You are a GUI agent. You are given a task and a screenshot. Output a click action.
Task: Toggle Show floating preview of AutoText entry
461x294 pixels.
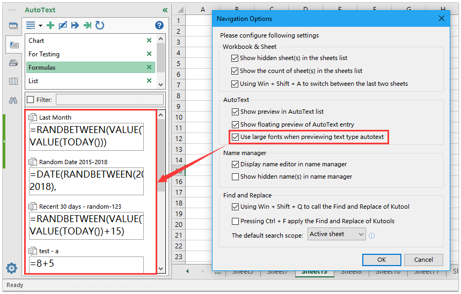[x=235, y=124]
